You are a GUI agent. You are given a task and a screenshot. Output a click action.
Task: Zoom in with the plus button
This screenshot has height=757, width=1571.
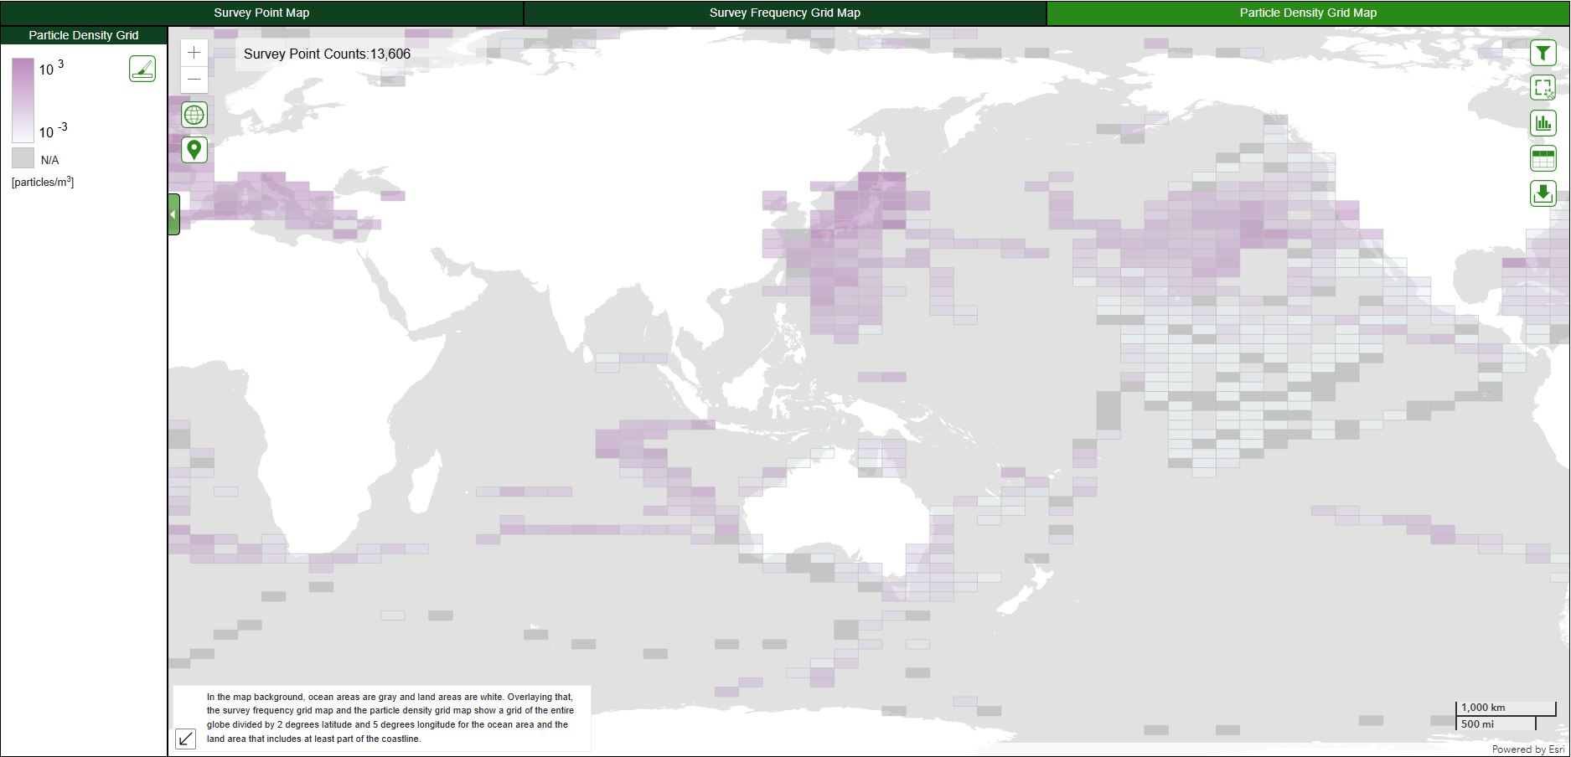pyautogui.click(x=194, y=53)
